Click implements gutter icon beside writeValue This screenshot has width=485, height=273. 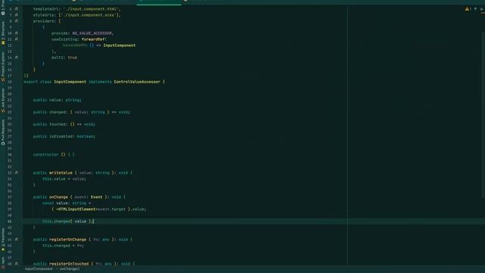(x=17, y=173)
